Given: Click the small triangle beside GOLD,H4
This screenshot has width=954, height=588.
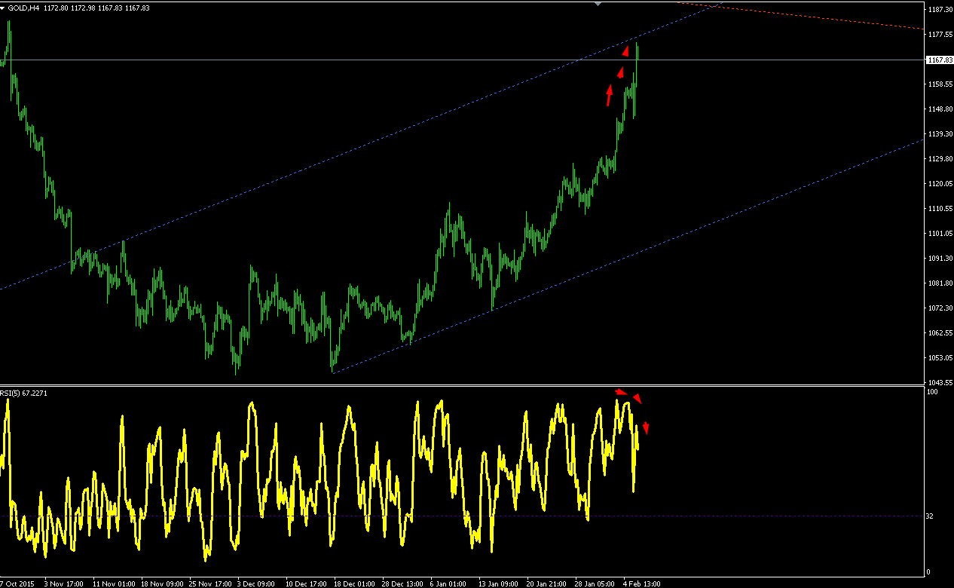Looking at the screenshot, I should (4, 8).
